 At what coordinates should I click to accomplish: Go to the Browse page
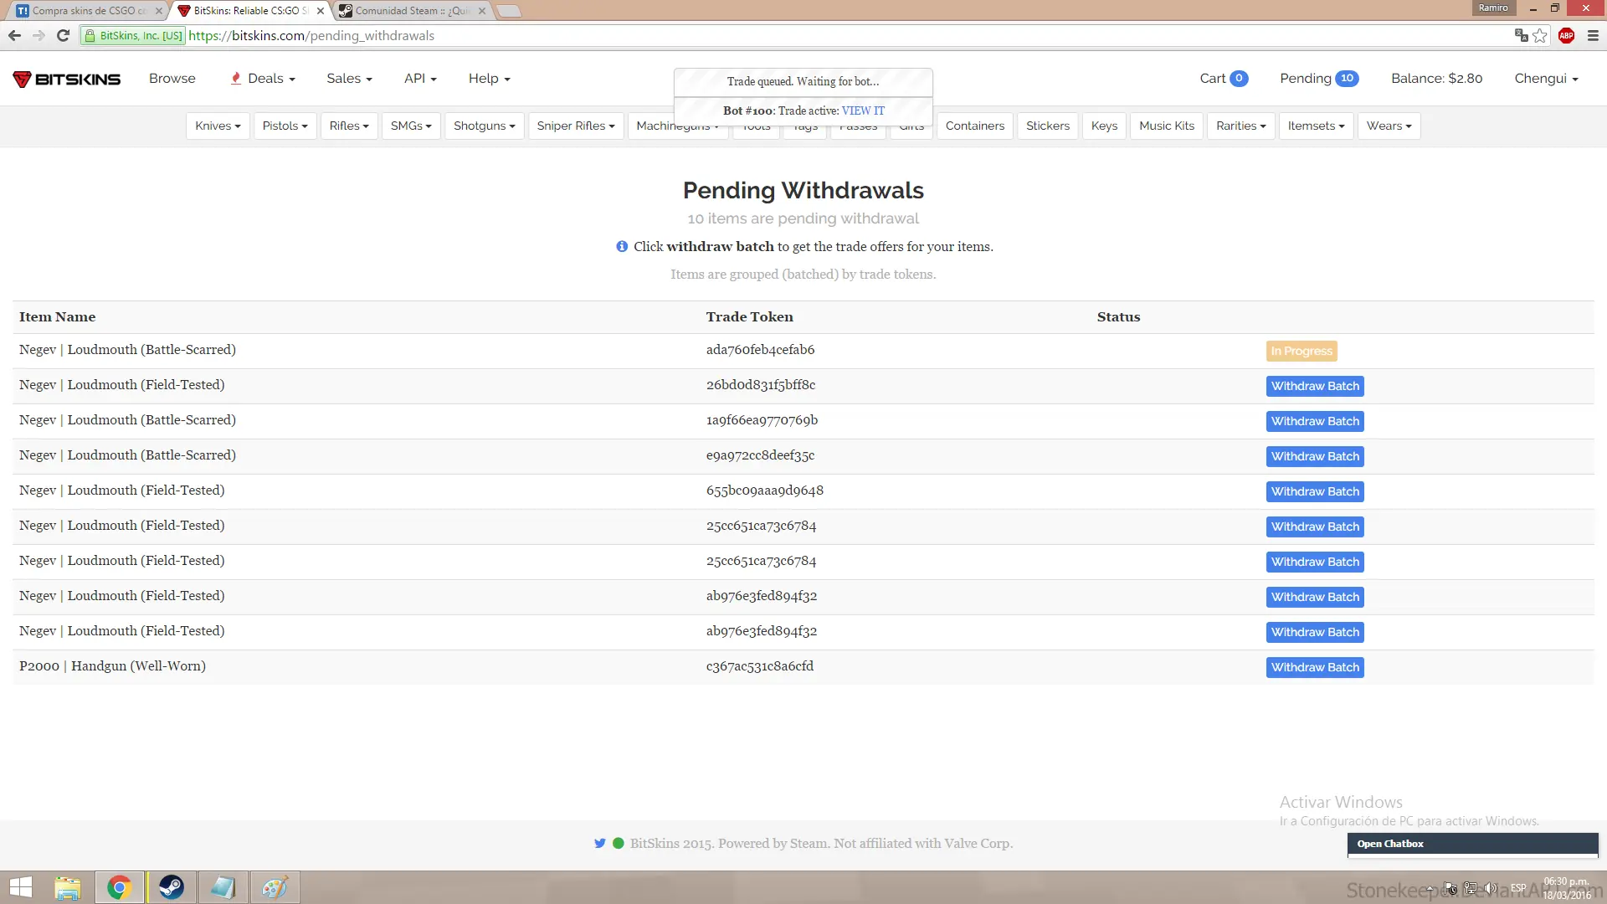pyautogui.click(x=172, y=79)
